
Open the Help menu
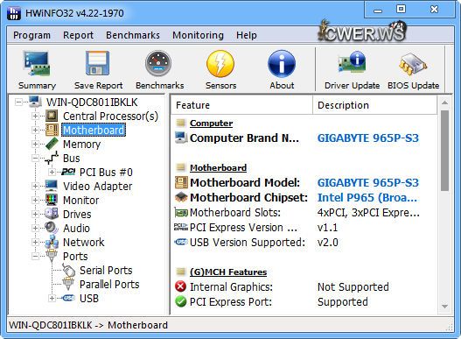coord(247,35)
